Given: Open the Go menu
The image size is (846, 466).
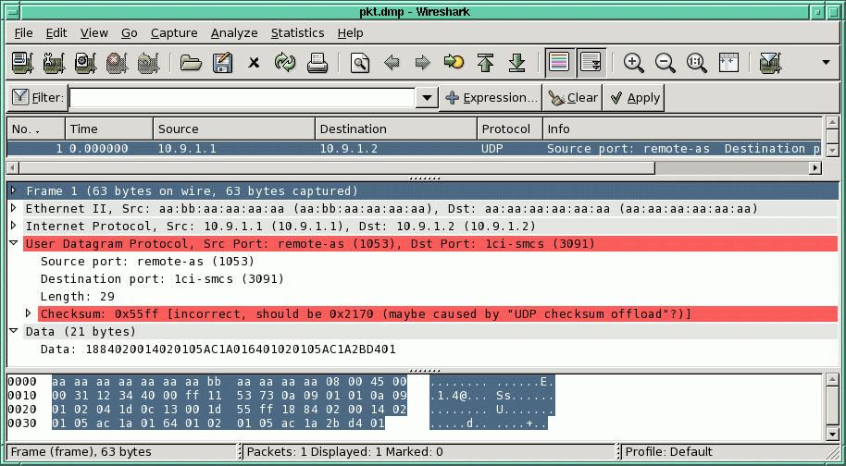Looking at the screenshot, I should pyautogui.click(x=129, y=33).
